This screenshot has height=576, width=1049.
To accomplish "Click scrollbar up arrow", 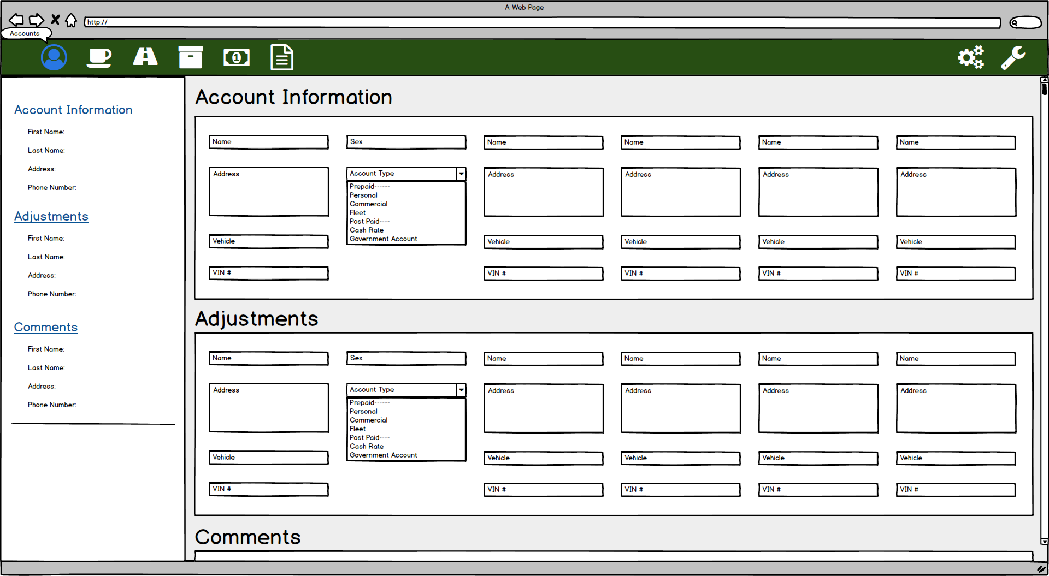I will [1044, 80].
